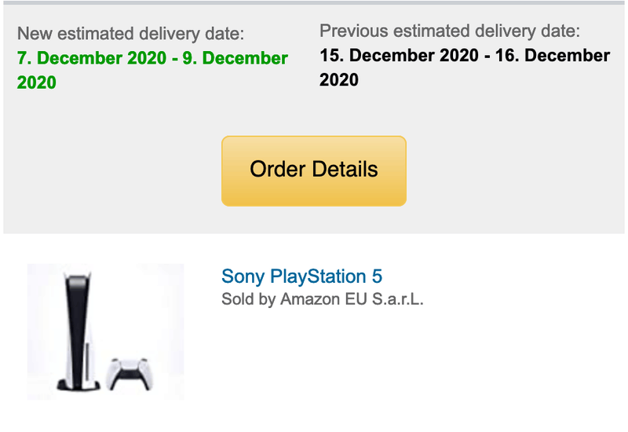
Task: Click the white PS5 console in the picture
Action: pos(78,326)
